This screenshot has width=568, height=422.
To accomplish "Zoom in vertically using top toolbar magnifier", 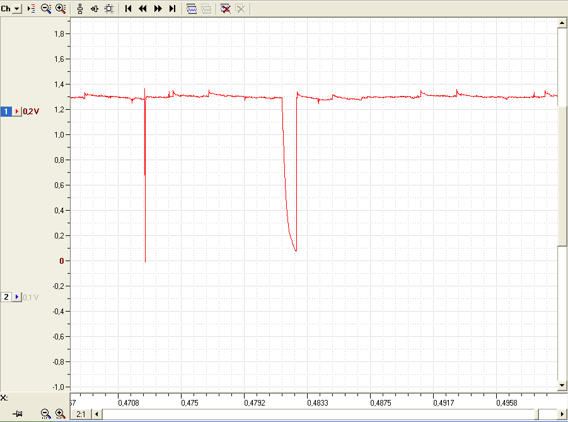I will pyautogui.click(x=61, y=9).
